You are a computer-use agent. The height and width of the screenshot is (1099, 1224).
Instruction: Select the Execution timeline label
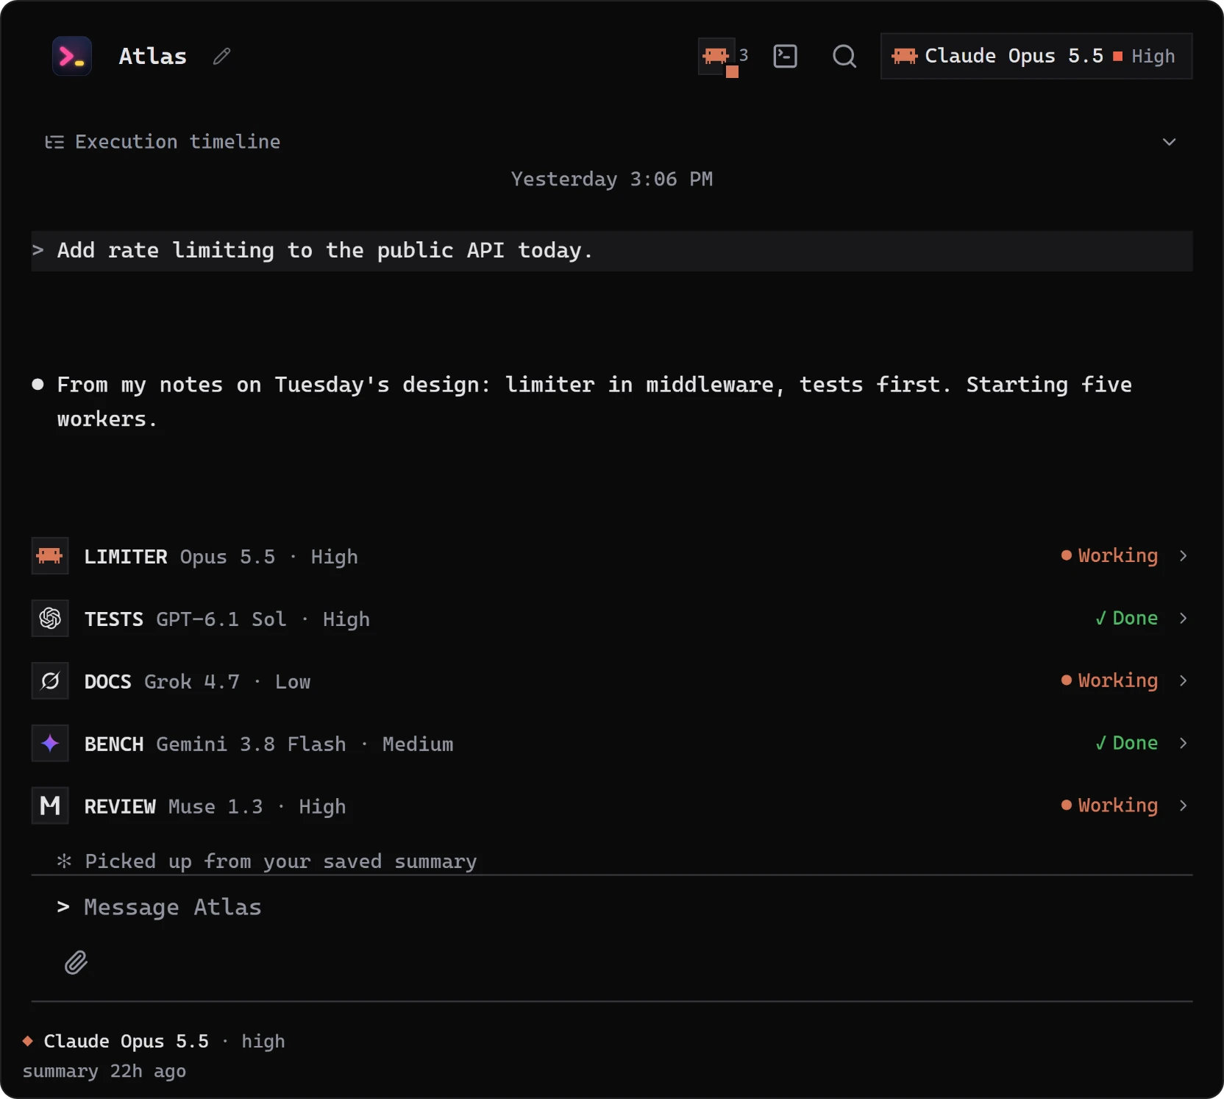[x=177, y=142]
